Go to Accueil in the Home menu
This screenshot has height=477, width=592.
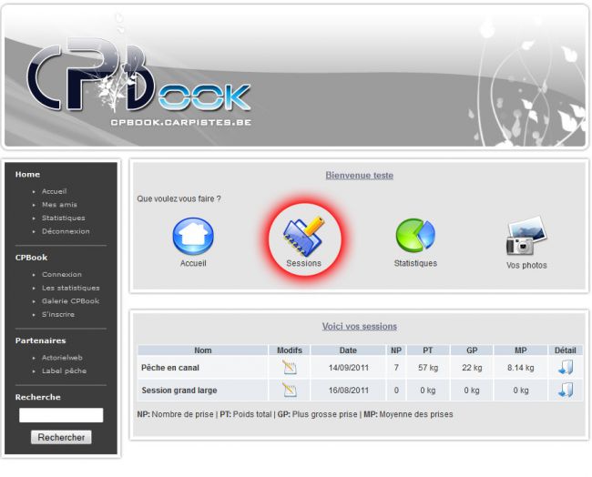[55, 191]
